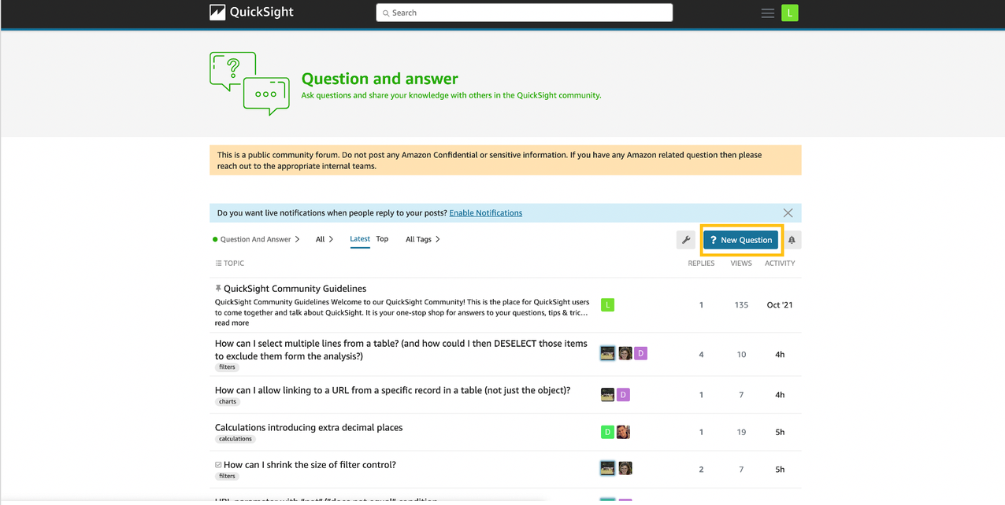Image resolution: width=1005 pixels, height=505 pixels.
Task: Open the Community Guidelines poster avatar L
Action: (607, 305)
